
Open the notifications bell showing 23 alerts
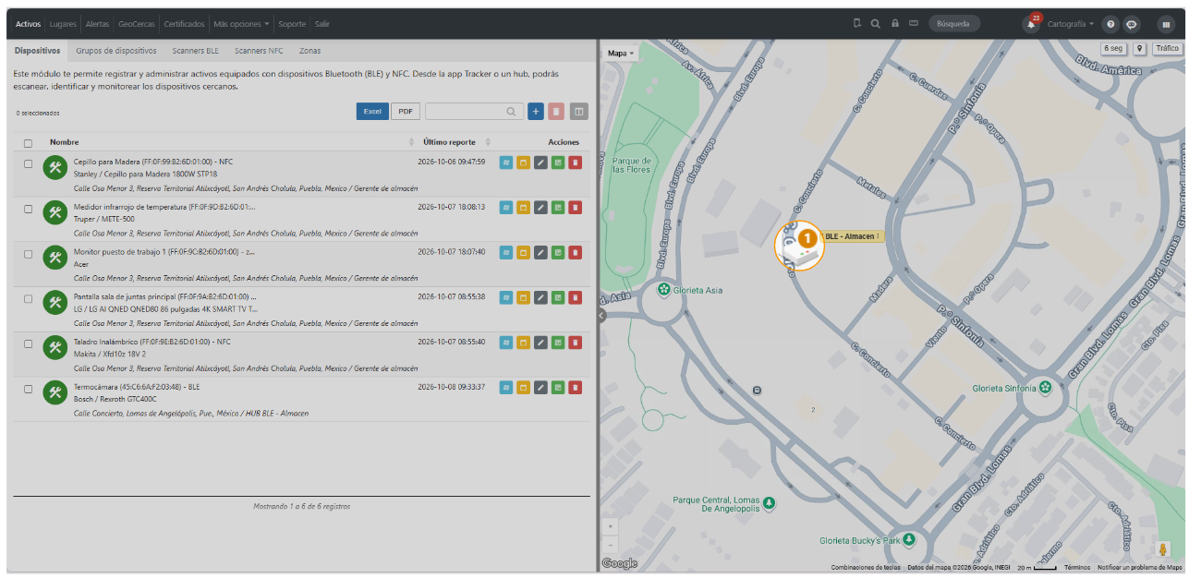(x=1031, y=24)
